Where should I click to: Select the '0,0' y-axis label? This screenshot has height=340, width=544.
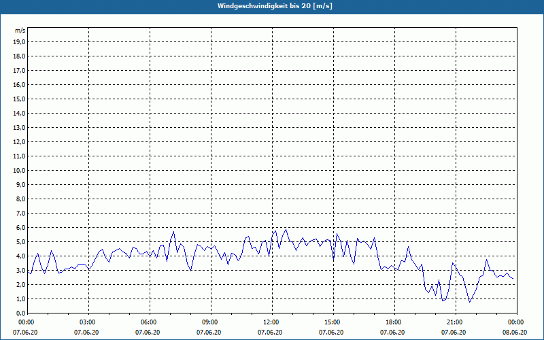[x=20, y=313]
